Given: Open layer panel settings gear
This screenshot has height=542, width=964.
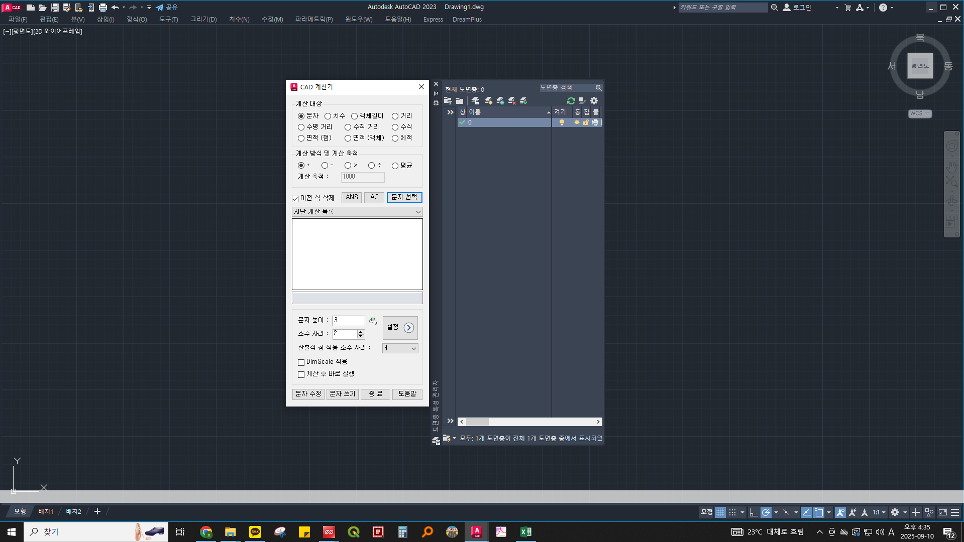Looking at the screenshot, I should tap(594, 101).
